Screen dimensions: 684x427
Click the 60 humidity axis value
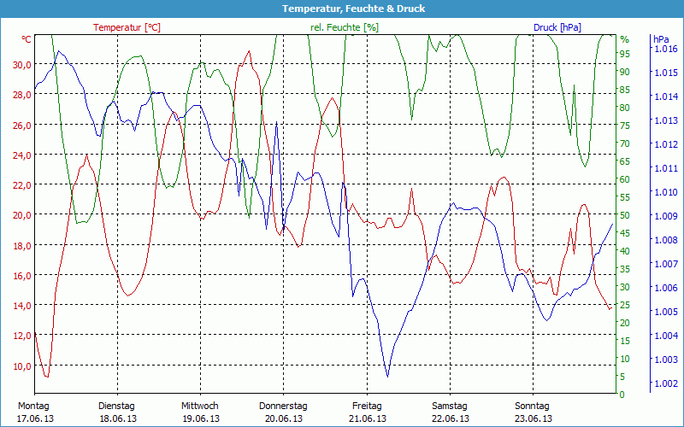pyautogui.click(x=625, y=179)
